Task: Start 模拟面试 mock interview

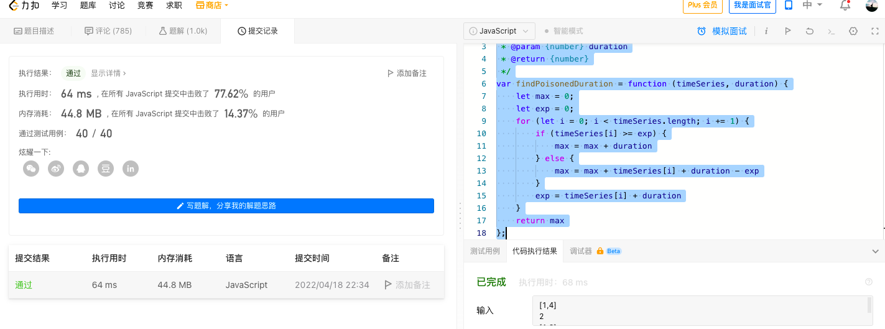Action: click(722, 31)
